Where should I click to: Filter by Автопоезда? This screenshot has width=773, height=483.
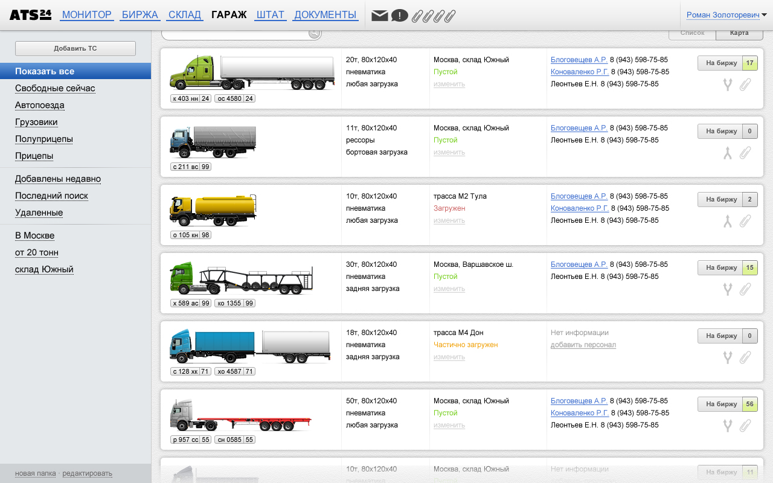pos(40,105)
